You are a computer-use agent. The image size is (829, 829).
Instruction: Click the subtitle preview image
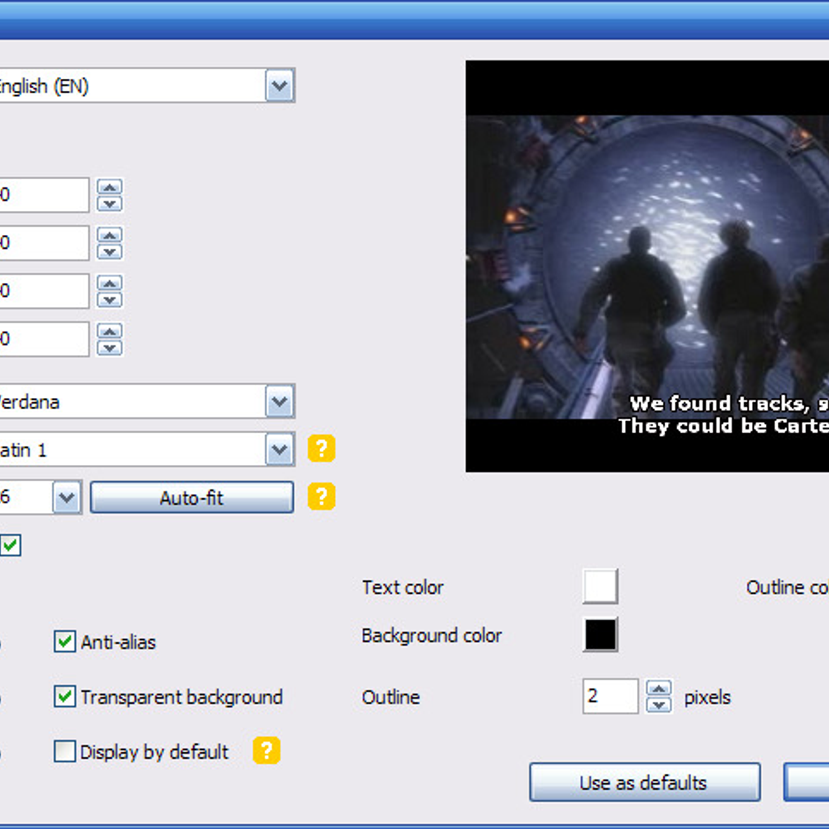(x=647, y=266)
